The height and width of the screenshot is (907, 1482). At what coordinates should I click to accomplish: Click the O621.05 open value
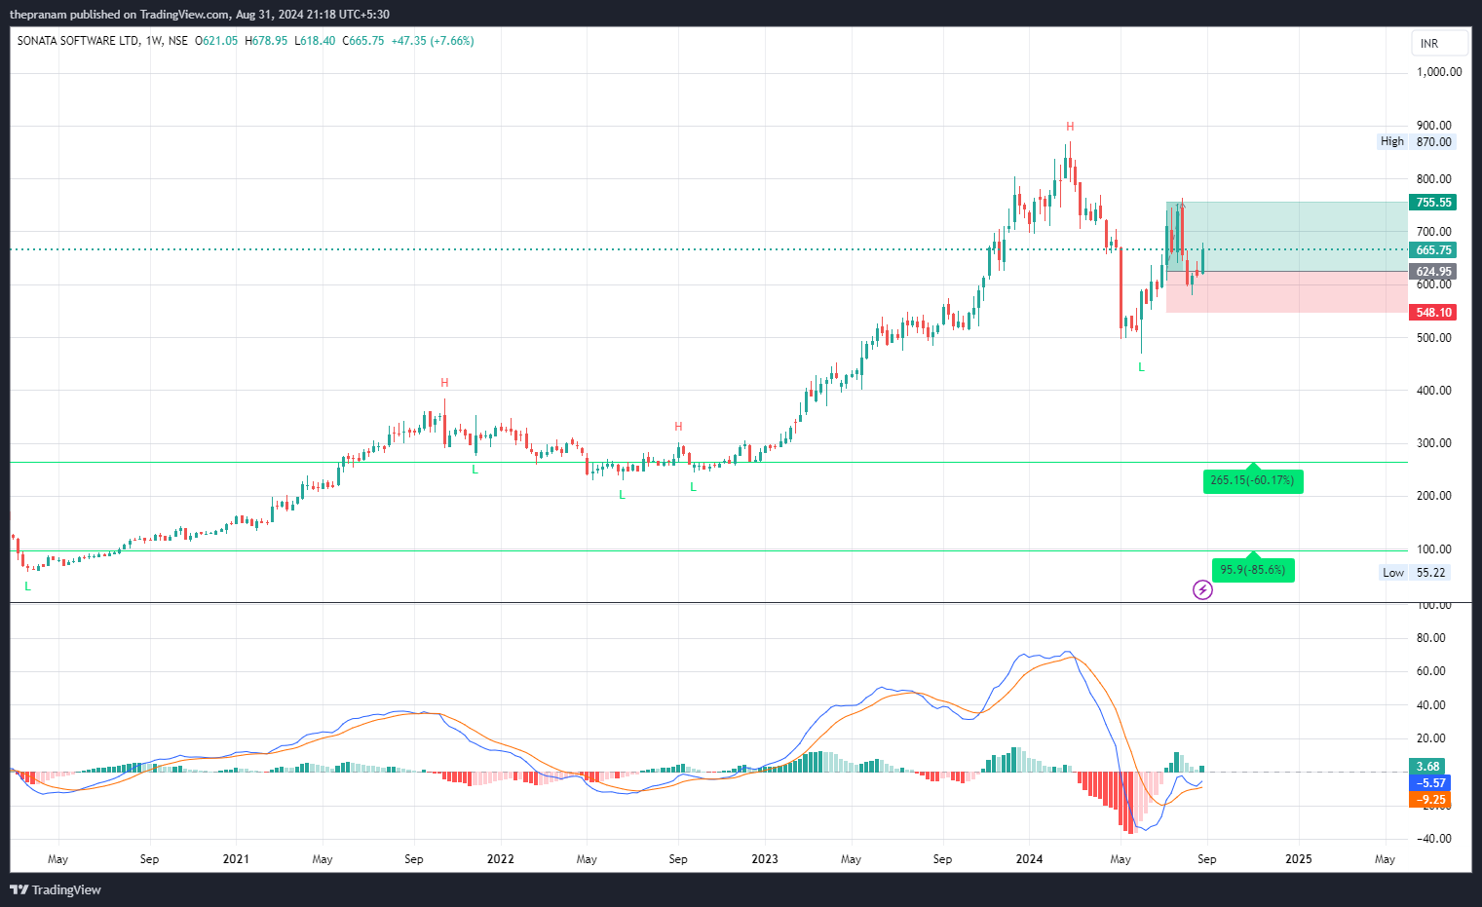[216, 41]
